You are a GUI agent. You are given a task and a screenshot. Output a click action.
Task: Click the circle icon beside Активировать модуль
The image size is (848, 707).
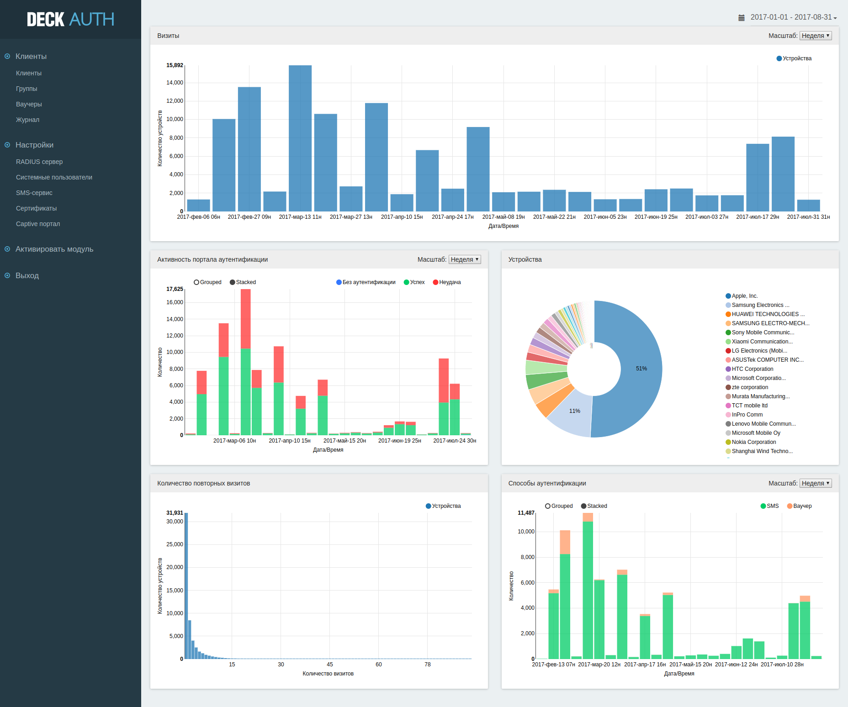(7, 249)
